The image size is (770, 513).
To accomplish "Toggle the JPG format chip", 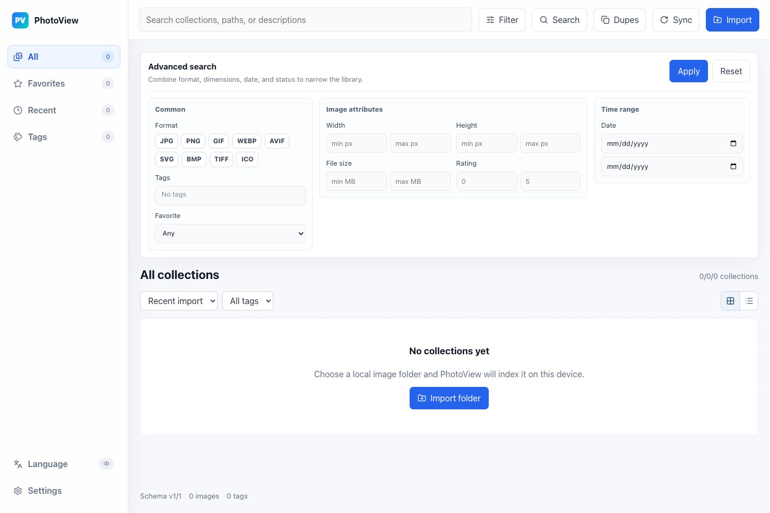I will (167, 141).
